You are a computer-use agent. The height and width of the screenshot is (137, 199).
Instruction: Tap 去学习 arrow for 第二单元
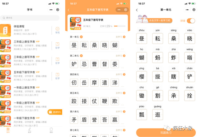(124, 56)
